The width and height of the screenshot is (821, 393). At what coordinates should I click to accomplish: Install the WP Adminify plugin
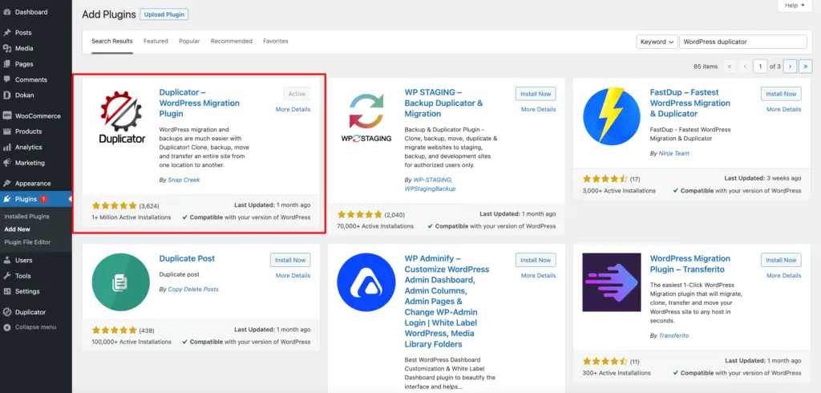[536, 260]
